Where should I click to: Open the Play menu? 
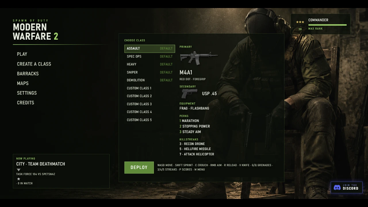22,54
